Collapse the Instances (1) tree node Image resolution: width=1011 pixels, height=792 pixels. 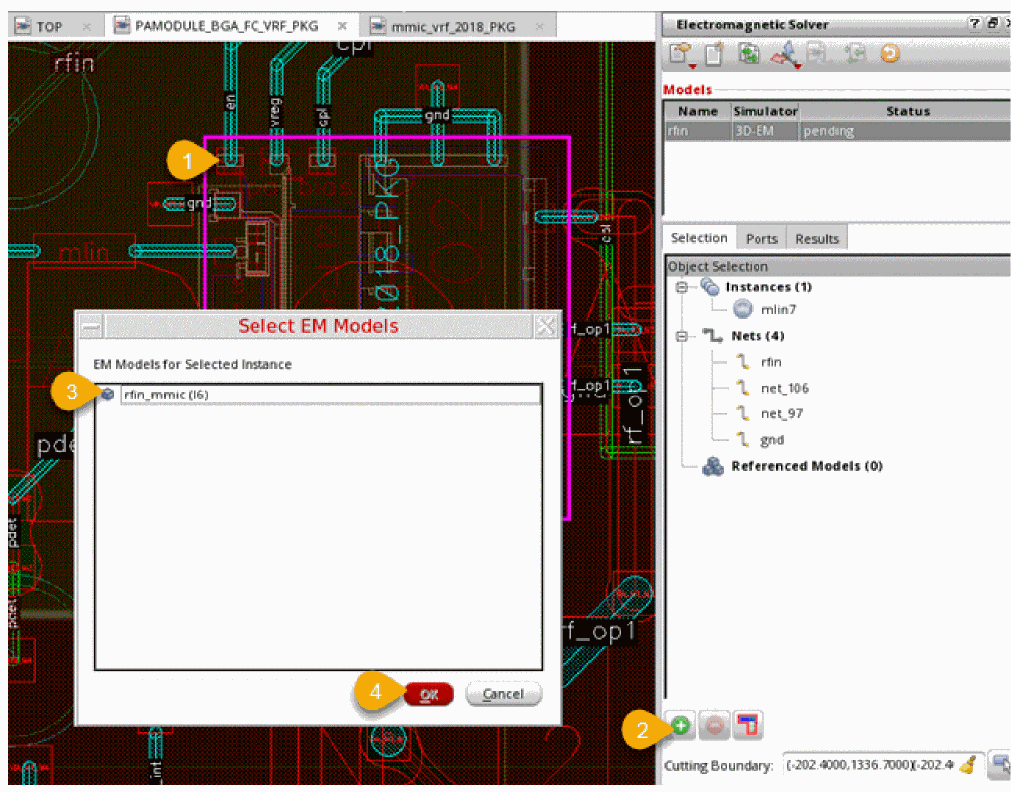[683, 288]
